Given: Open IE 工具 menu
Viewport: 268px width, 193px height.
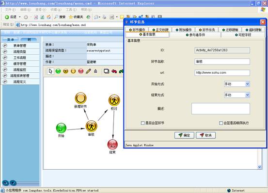Looking at the screenshot, I should coord(71,10).
